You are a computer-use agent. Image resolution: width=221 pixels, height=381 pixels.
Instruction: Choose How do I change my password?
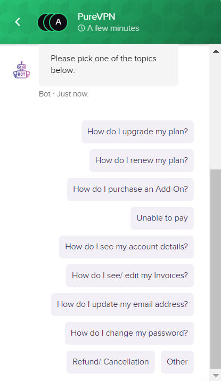tap(129, 333)
